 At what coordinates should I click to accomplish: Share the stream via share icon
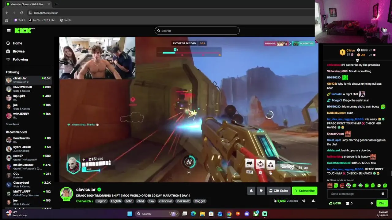[x=303, y=201]
